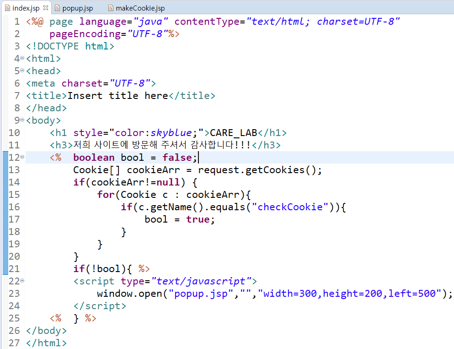The width and height of the screenshot is (454, 349).
Task: Click the closing "</html>" tag on line 27
Action: click(46, 343)
